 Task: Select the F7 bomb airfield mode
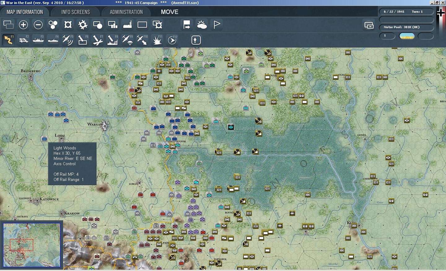tap(98, 40)
